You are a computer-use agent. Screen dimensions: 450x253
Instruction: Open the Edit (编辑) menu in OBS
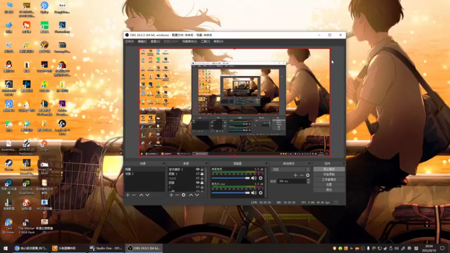point(142,41)
